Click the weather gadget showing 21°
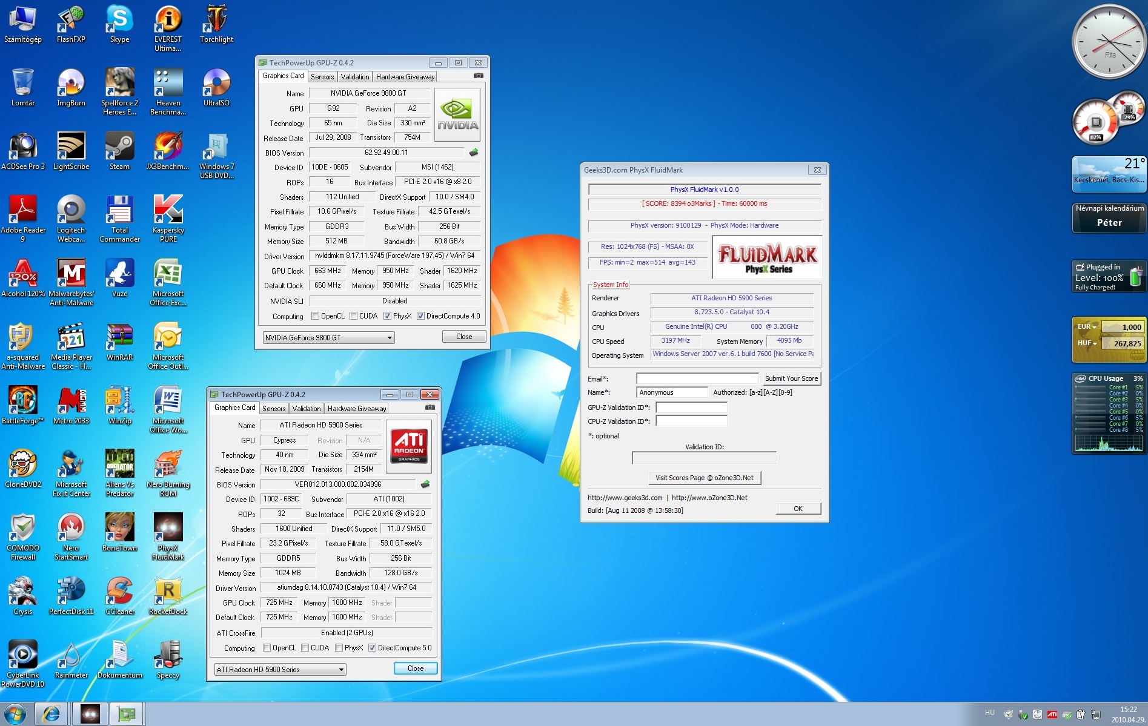The width and height of the screenshot is (1148, 726). click(x=1109, y=174)
